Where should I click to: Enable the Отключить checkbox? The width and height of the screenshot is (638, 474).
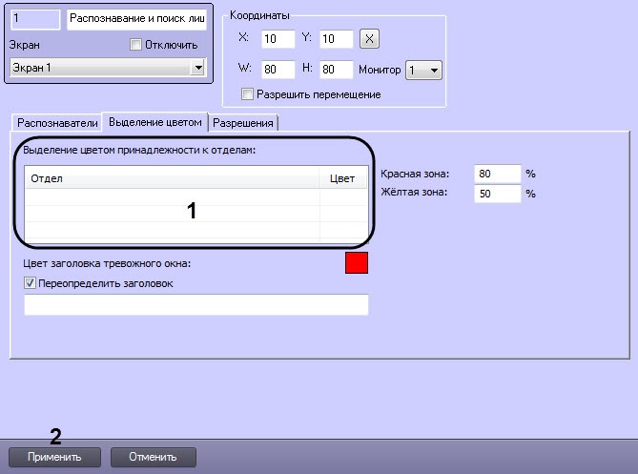coord(134,45)
